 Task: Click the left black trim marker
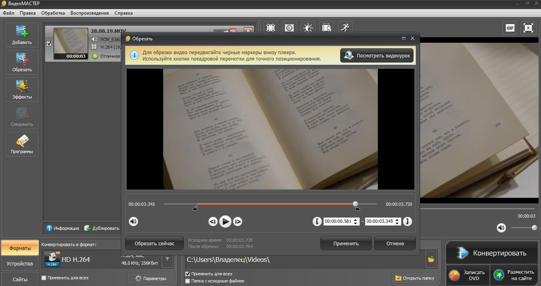(195, 208)
